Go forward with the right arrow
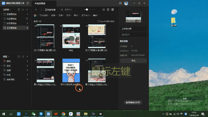Image resolution: width=208 pixels, height=117 pixels. click(x=41, y=9)
